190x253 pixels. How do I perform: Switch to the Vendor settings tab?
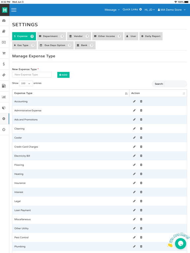pos(79,36)
